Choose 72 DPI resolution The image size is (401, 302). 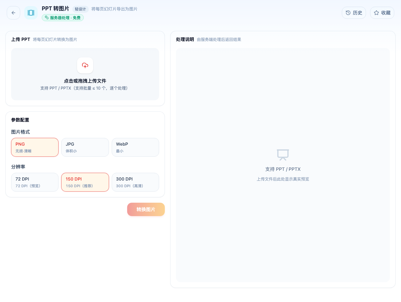pos(35,182)
